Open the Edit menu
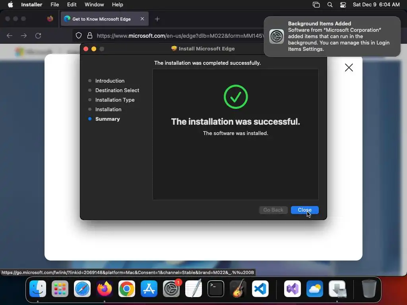Image resolution: width=407 pixels, height=305 pixels. (x=72, y=5)
